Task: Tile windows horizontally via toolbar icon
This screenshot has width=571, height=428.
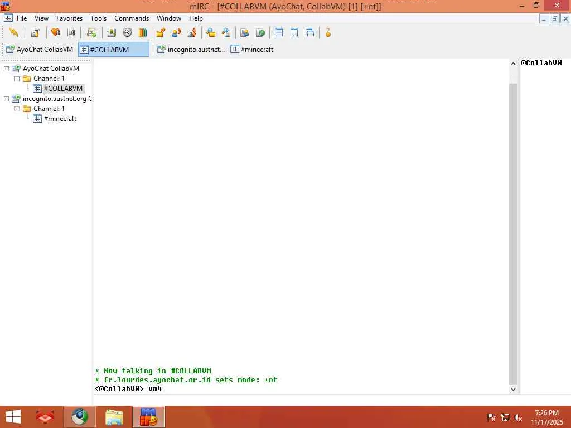Action: [279, 32]
